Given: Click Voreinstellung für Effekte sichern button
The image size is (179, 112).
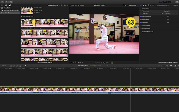Looking at the screenshot, I should (168, 63).
